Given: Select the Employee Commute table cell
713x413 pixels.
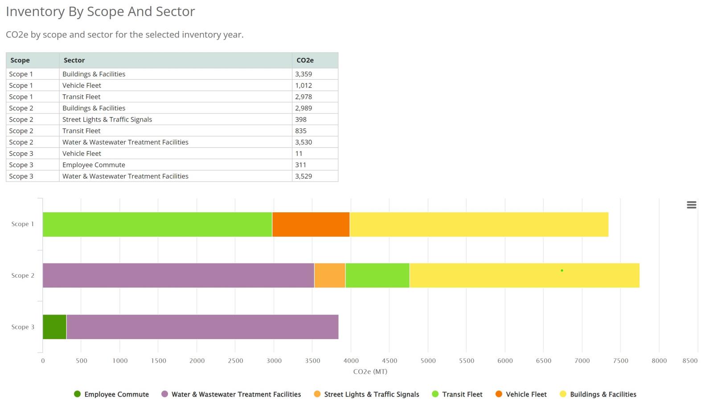Looking at the screenshot, I should tap(176, 165).
